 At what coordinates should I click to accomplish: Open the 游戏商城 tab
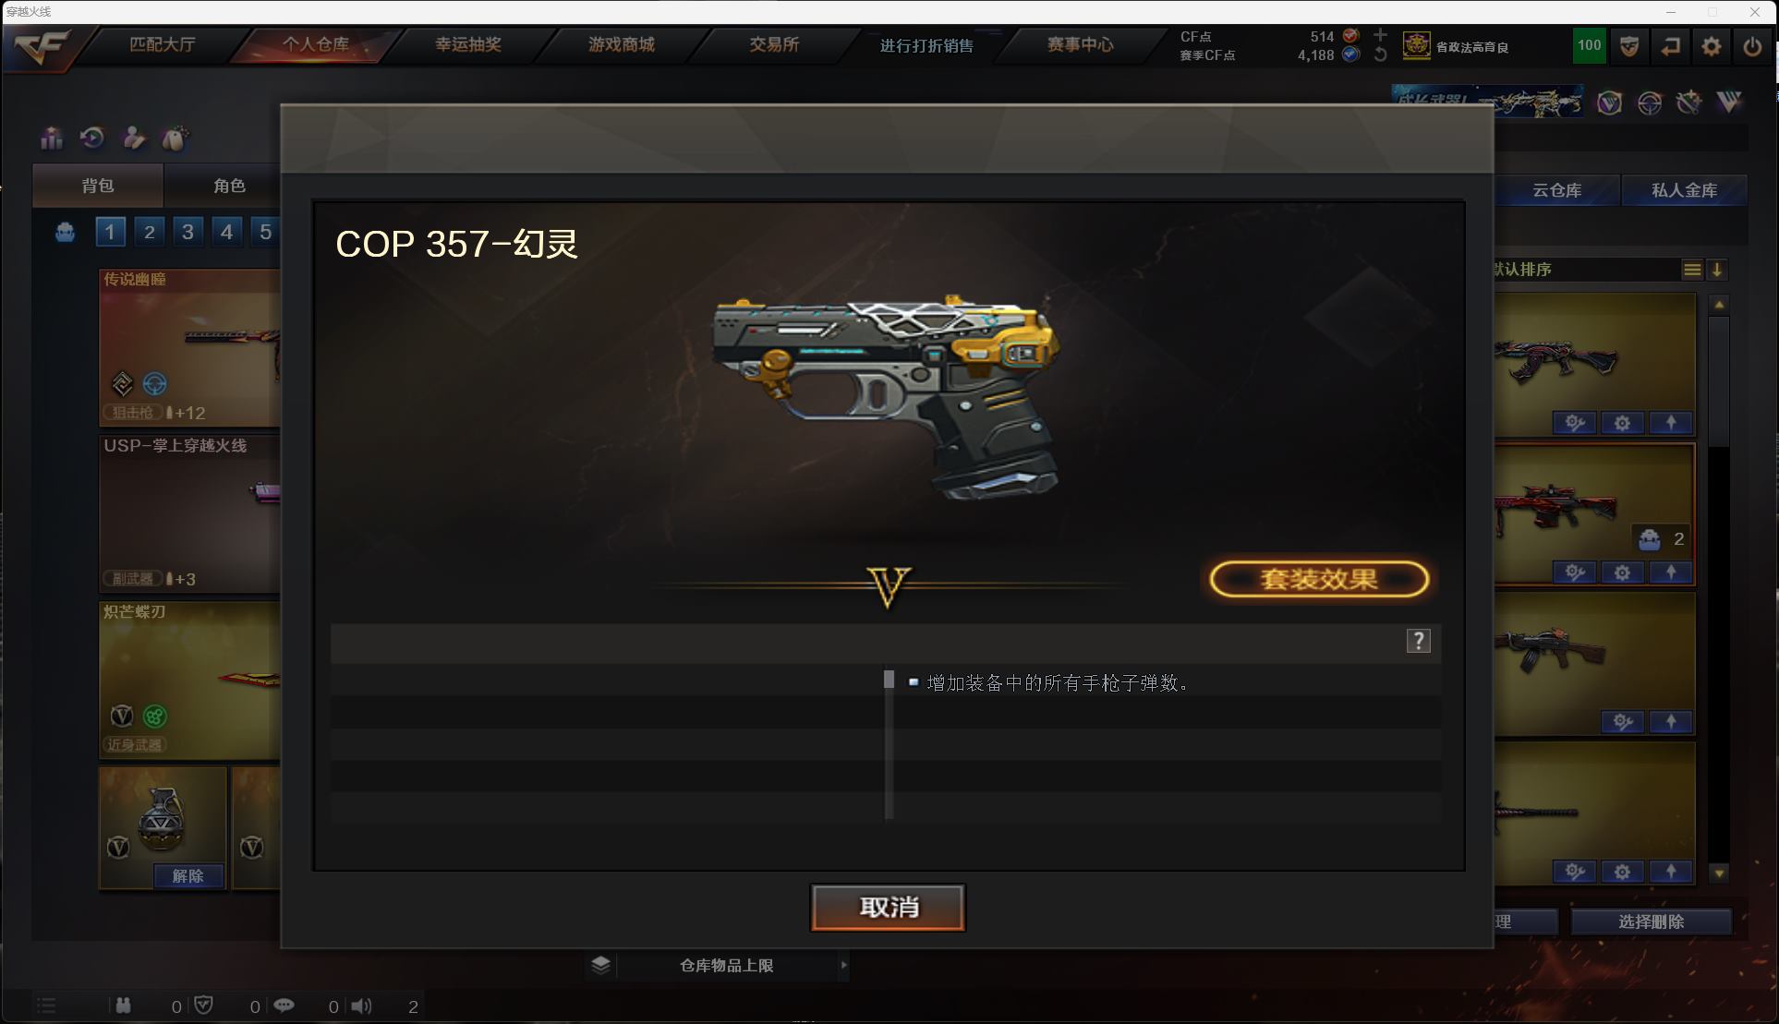(x=621, y=44)
